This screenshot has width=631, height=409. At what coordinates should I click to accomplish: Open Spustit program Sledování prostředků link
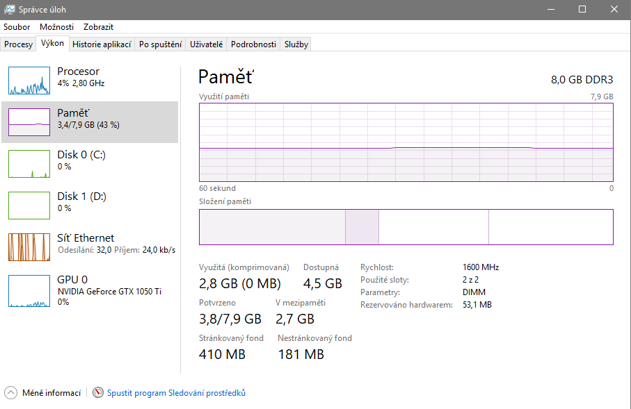click(176, 393)
